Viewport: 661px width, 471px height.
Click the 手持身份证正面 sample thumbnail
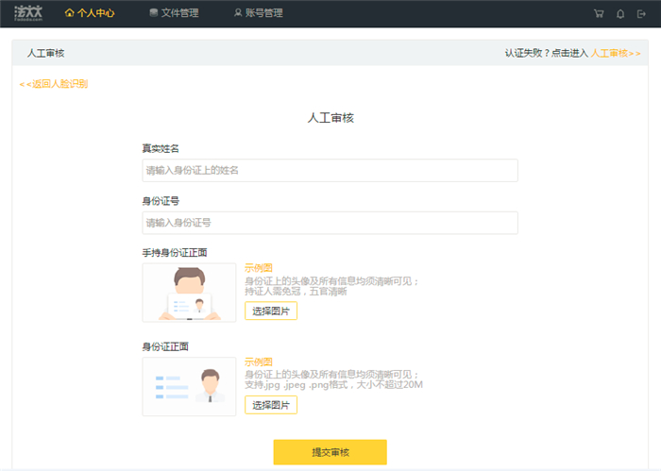click(x=189, y=293)
